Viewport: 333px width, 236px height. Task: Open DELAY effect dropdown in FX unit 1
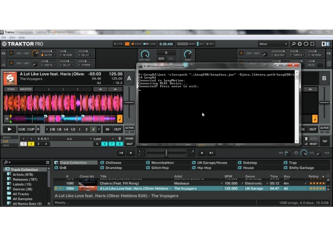(x=86, y=55)
